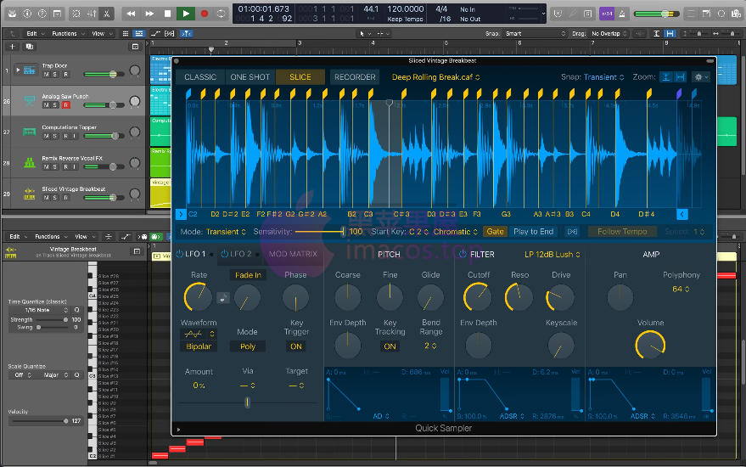Screen dimensions: 746x467
Task: Open the Media browser
Action: point(736,14)
